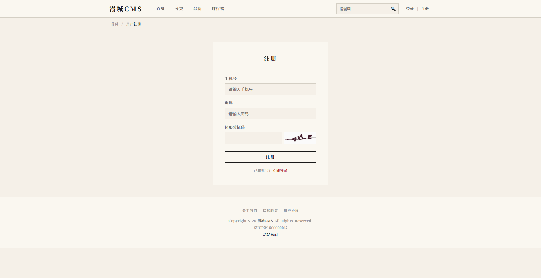Click the search magnifier icon

pos(393,9)
